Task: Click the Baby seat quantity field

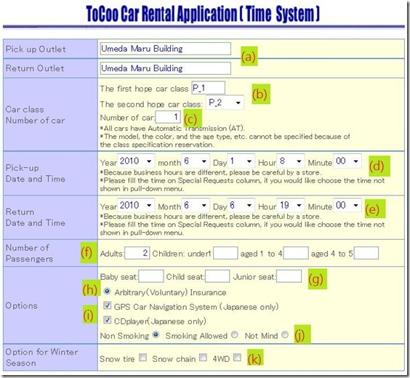Action: [151, 276]
